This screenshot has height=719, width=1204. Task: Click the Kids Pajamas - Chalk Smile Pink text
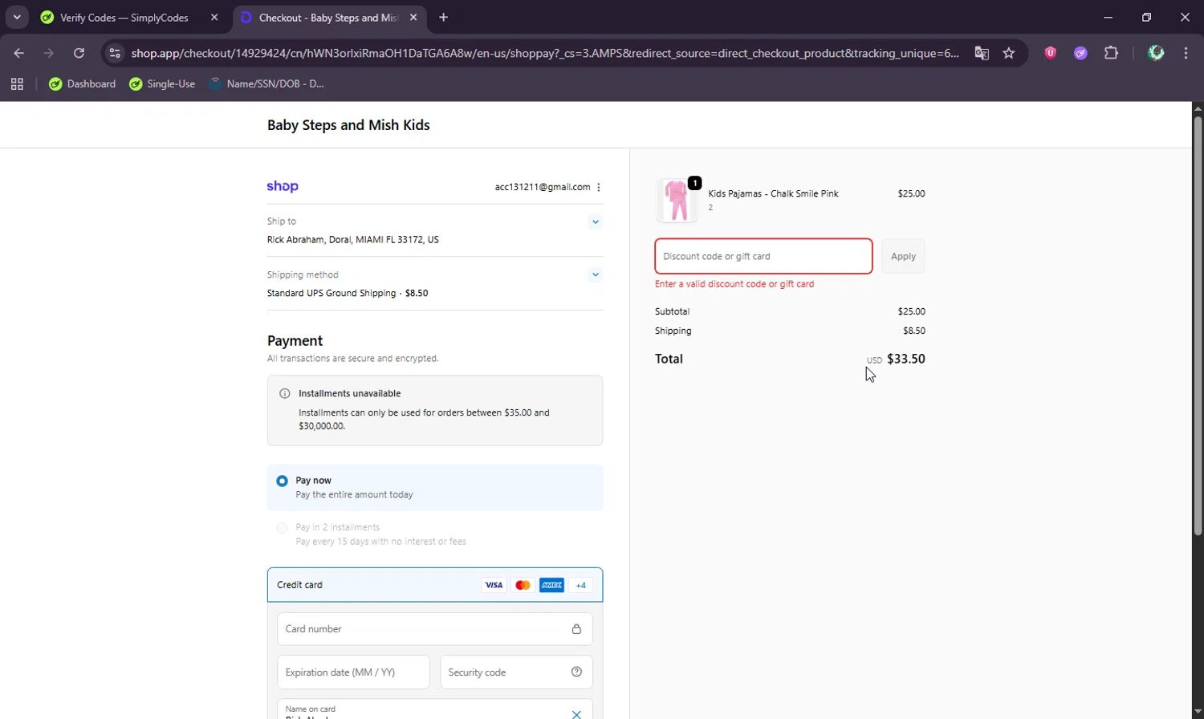coord(773,193)
